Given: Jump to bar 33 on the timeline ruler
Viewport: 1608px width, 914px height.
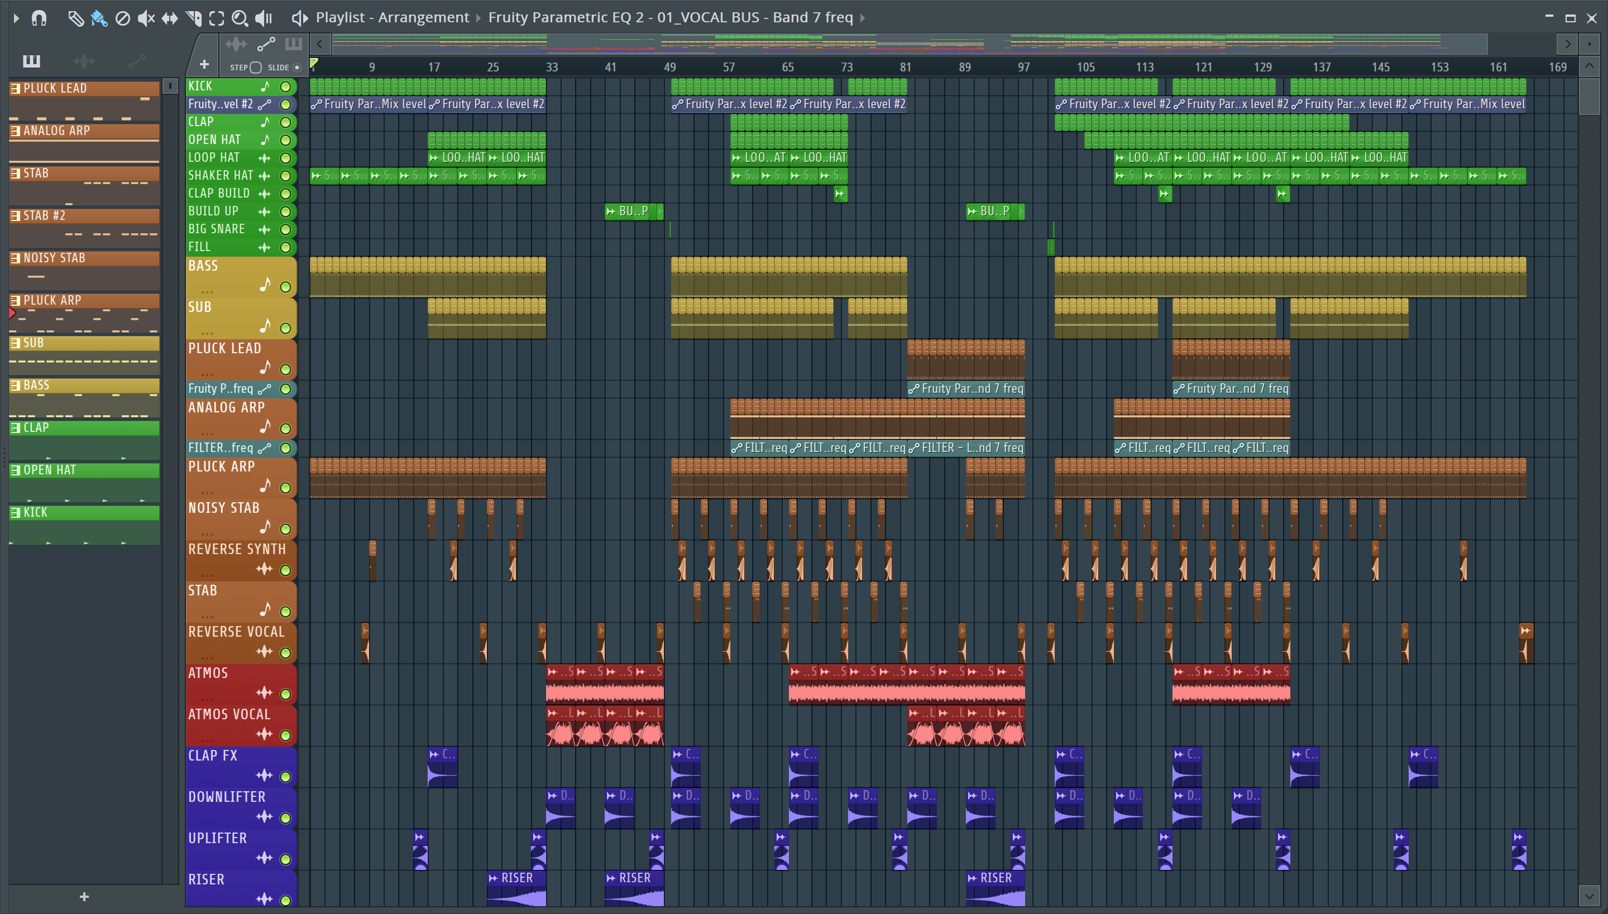Looking at the screenshot, I should 552,67.
